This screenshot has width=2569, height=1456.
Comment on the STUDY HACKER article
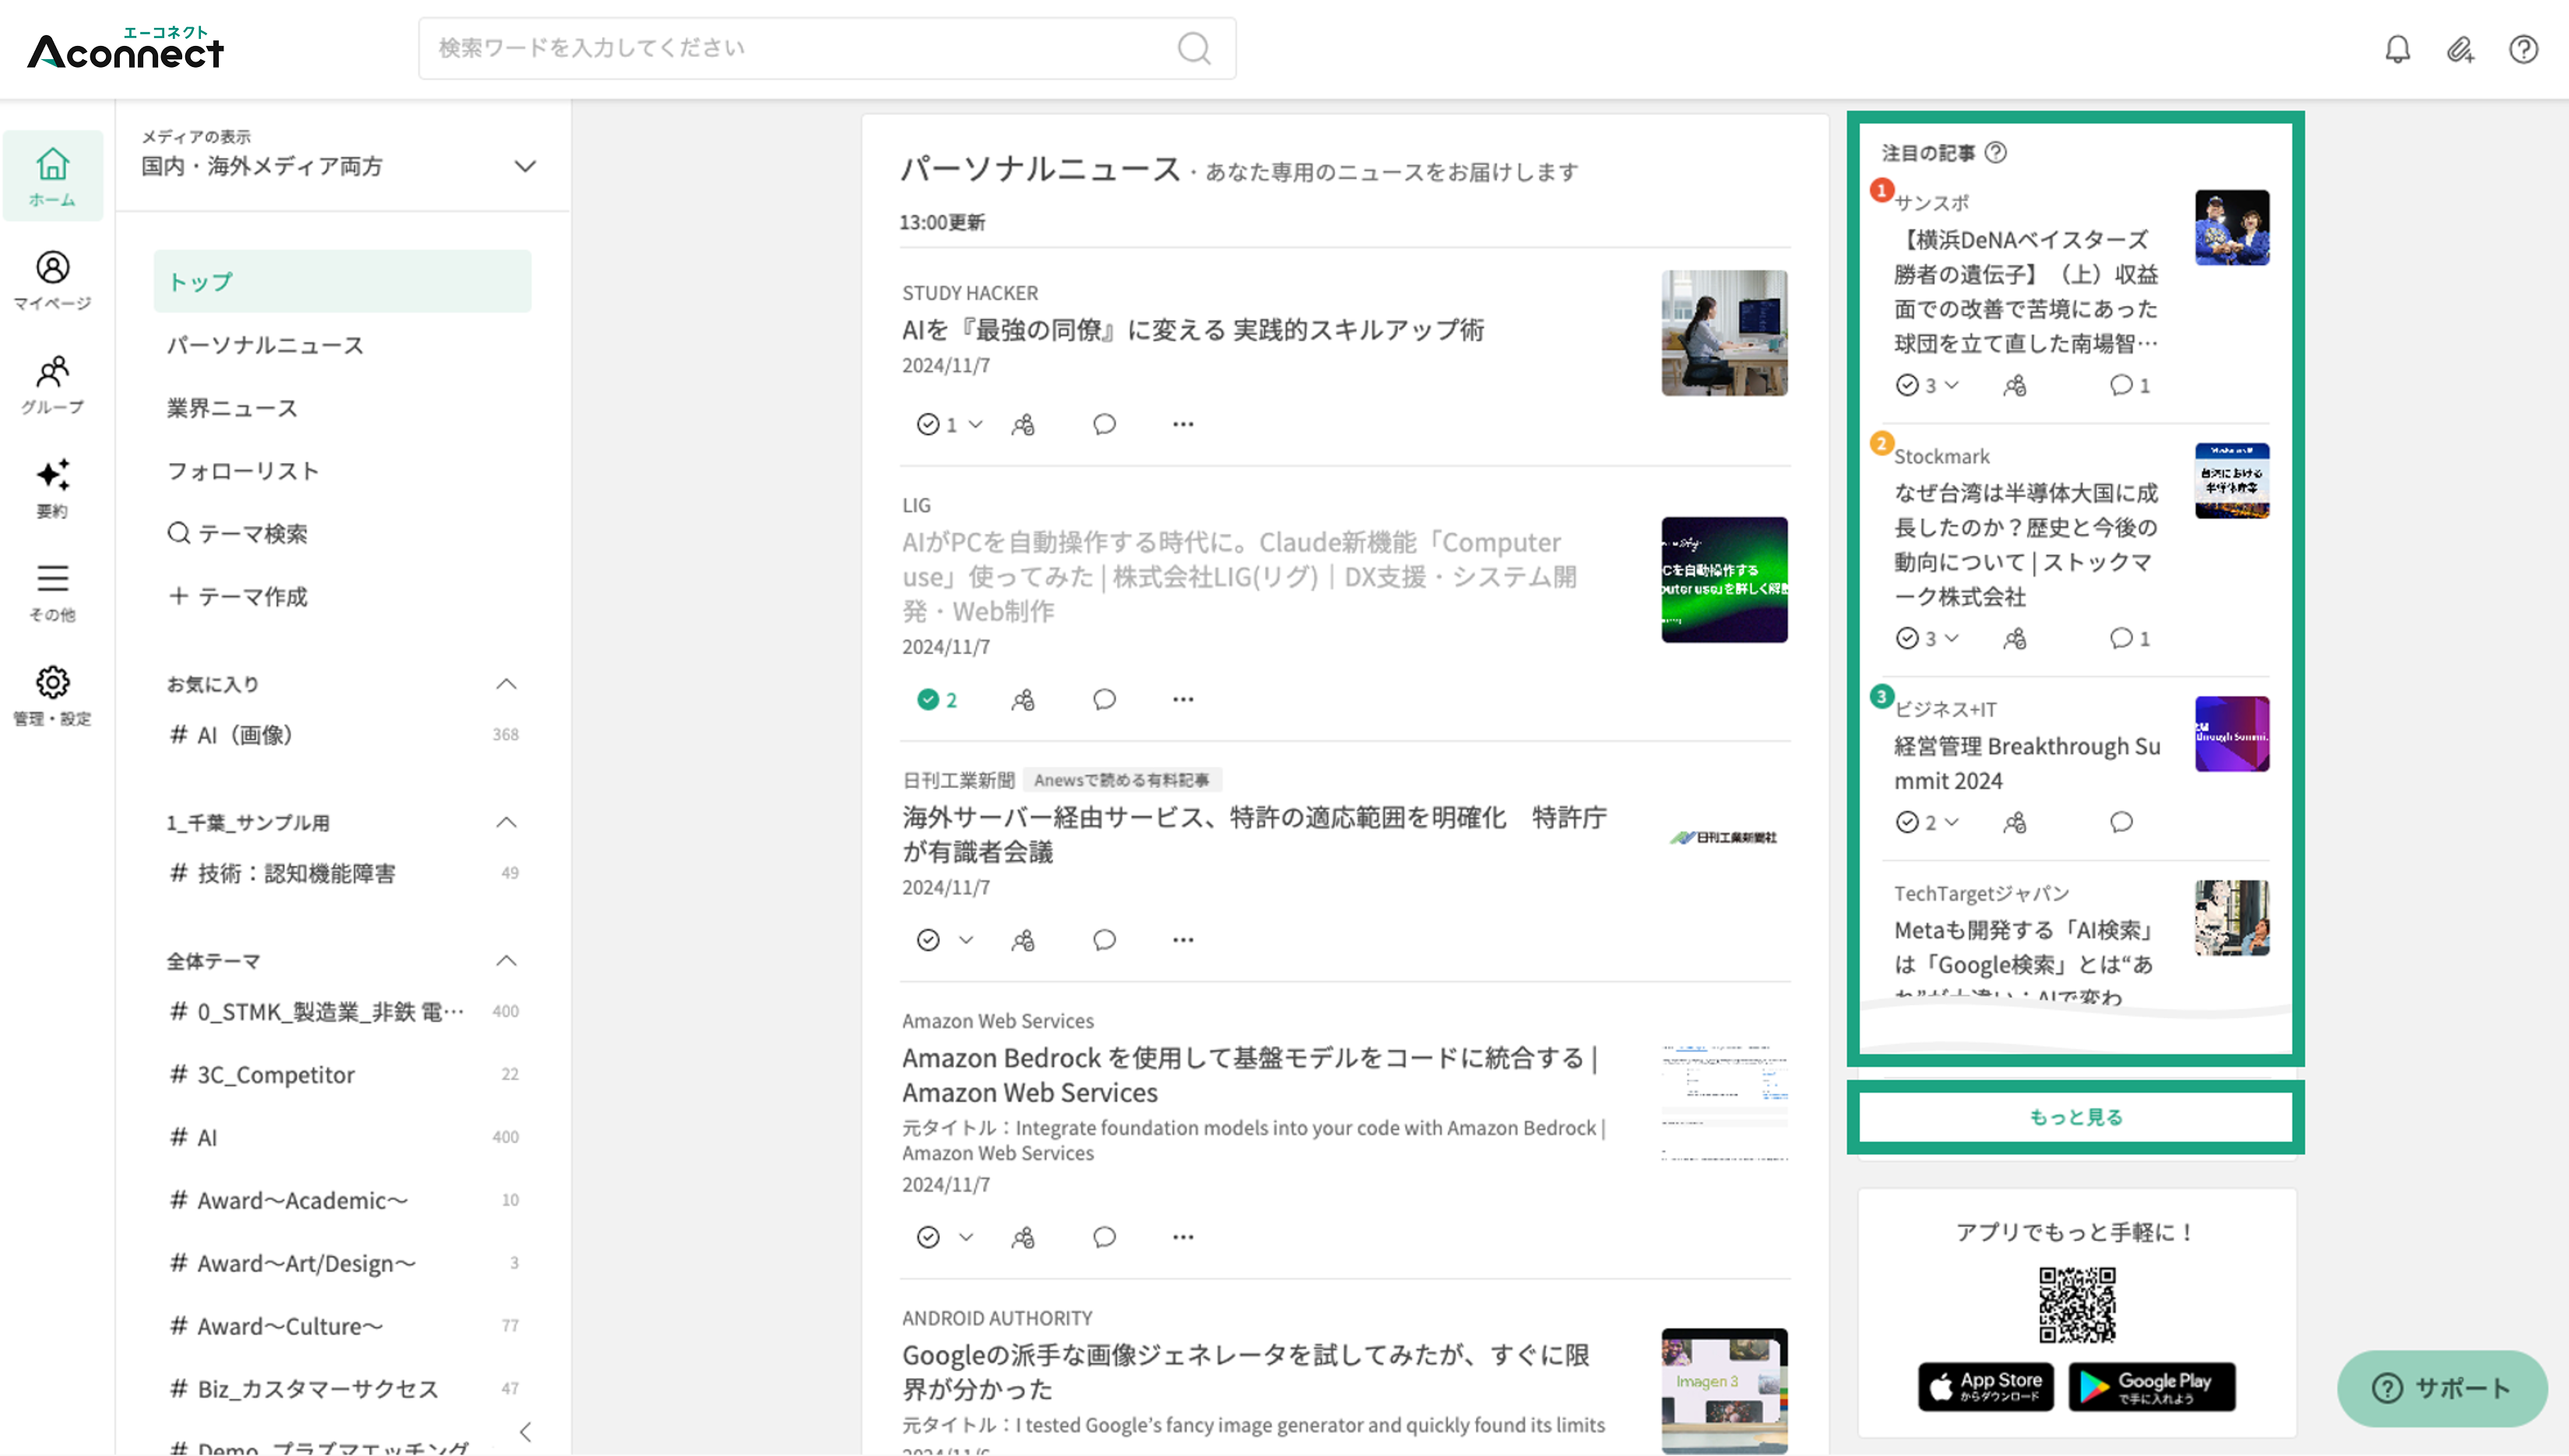point(1104,424)
